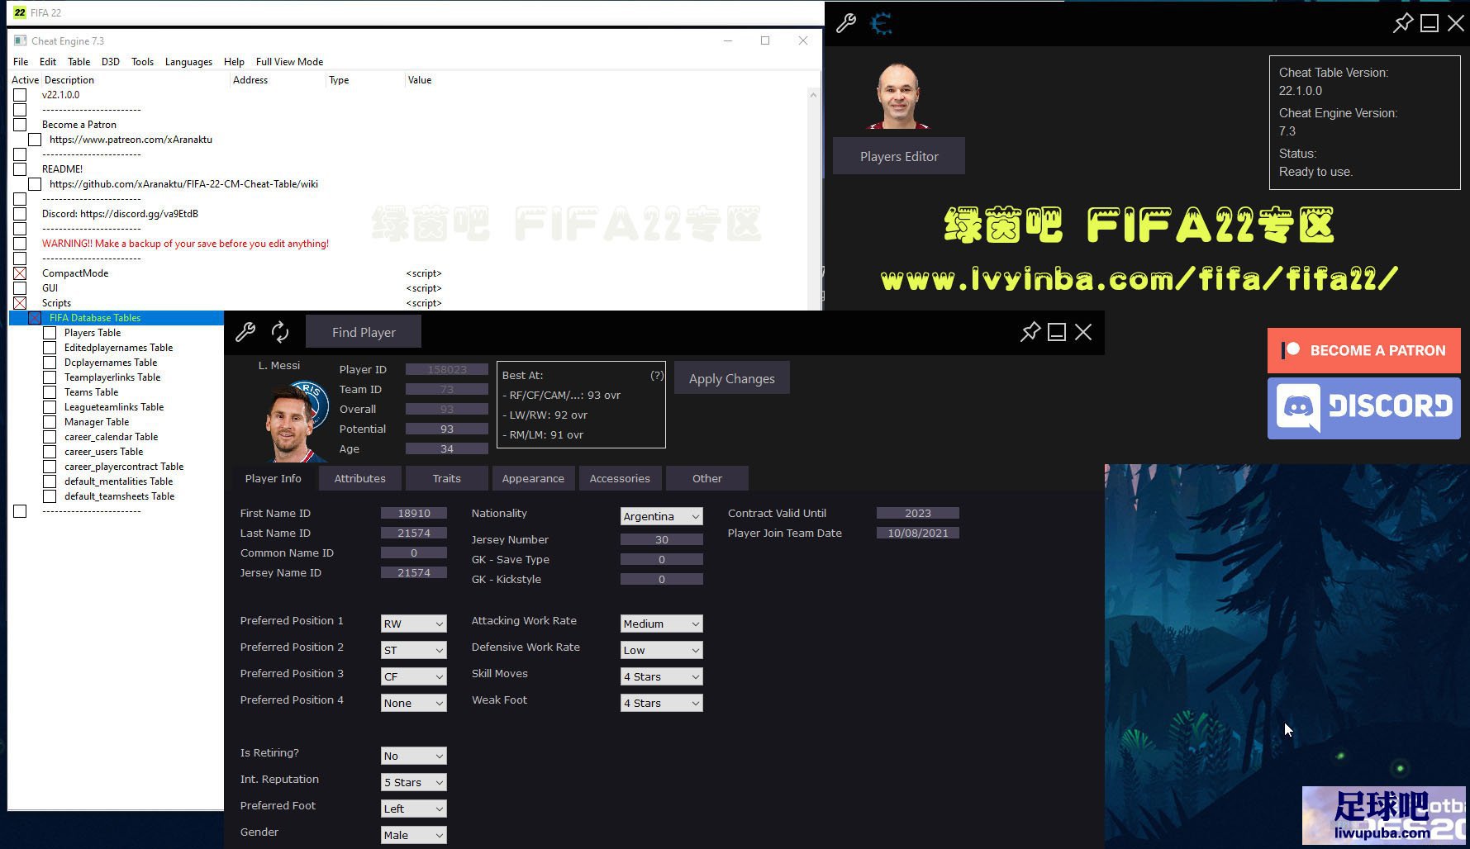This screenshot has width=1470, height=849.
Task: Click the (?) help icon in Best At box
Action: tap(657, 375)
